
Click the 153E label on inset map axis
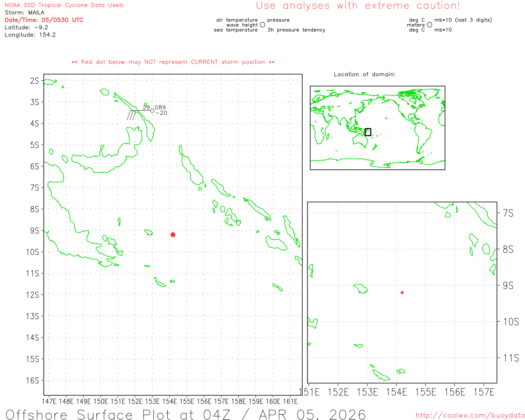coord(367,392)
